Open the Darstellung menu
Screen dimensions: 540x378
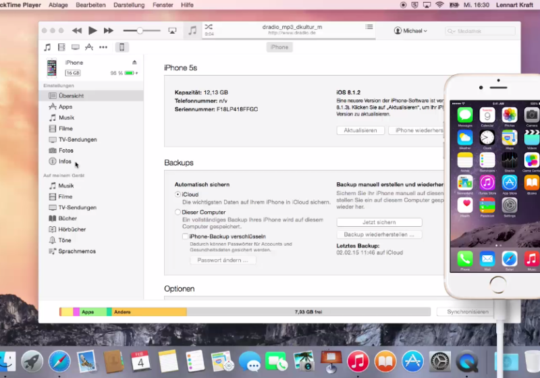[129, 5]
